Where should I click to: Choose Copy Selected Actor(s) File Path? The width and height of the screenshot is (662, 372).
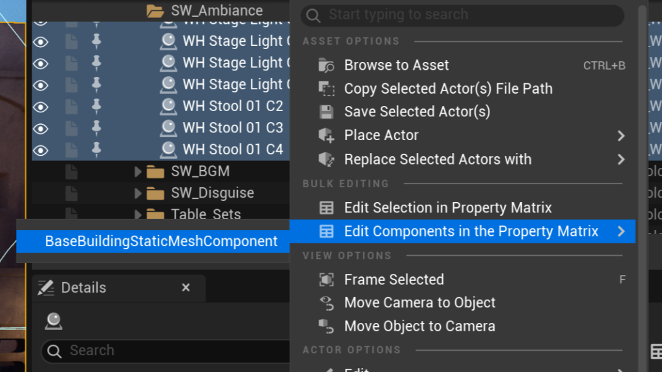click(448, 88)
